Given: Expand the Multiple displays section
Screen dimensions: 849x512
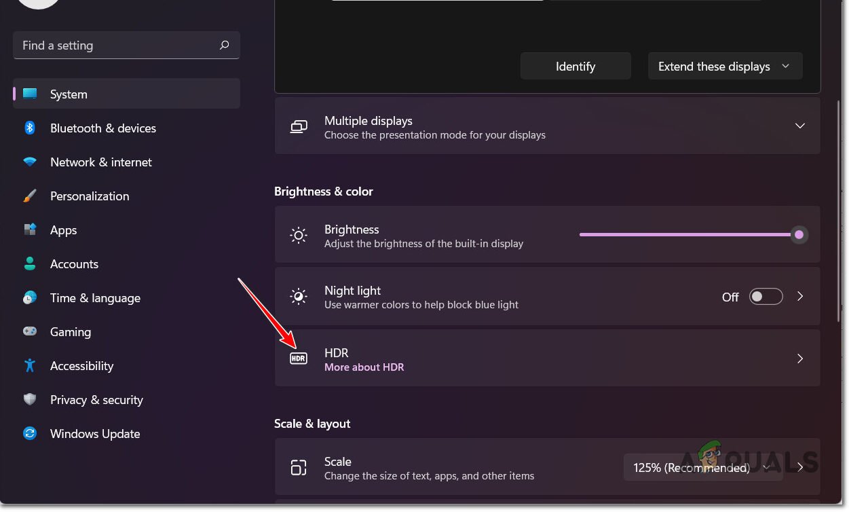Looking at the screenshot, I should click(x=800, y=126).
